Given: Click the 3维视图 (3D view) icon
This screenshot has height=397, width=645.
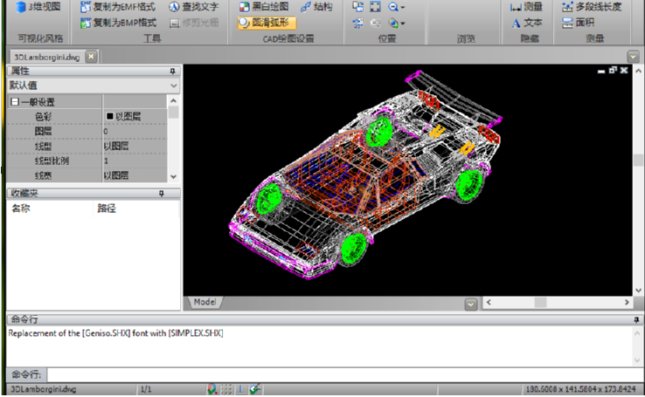Looking at the screenshot, I should [x=19, y=7].
